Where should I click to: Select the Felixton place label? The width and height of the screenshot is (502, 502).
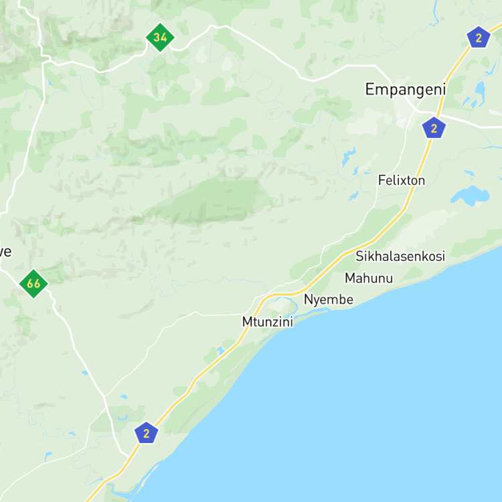point(402,180)
